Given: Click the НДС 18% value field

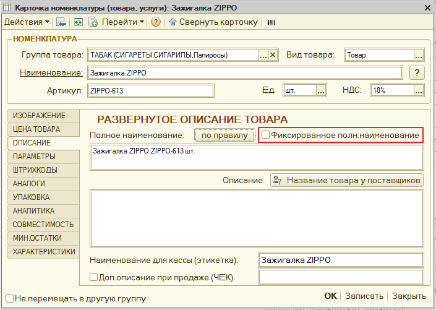Looking at the screenshot, I should [392, 91].
